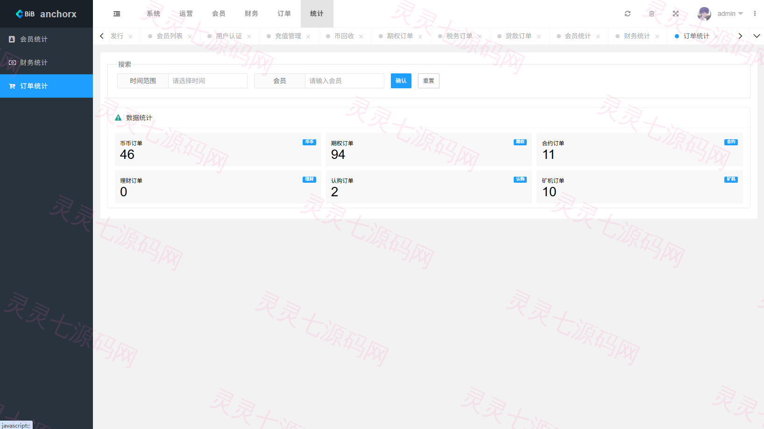Select 订单统计 in the sidebar
This screenshot has width=764, height=429.
(x=46, y=86)
